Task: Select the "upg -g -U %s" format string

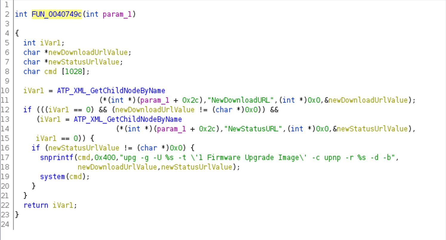Action: point(258,157)
